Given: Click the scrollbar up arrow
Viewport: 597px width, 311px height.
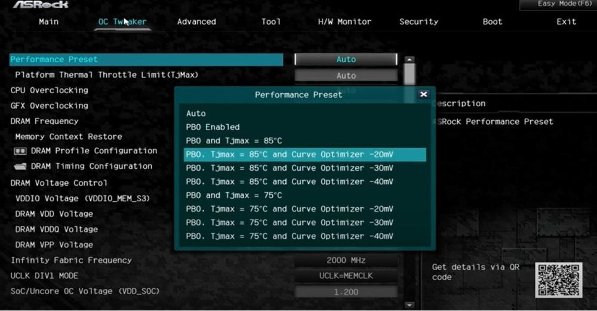Looking at the screenshot, I should click(x=410, y=60).
